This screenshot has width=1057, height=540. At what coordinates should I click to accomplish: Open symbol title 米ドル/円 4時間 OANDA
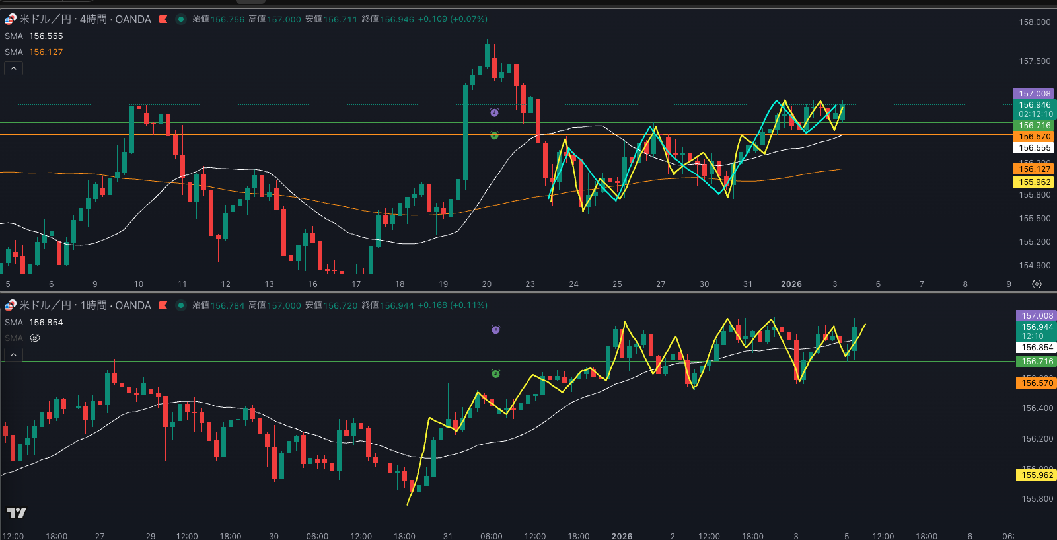85,19
